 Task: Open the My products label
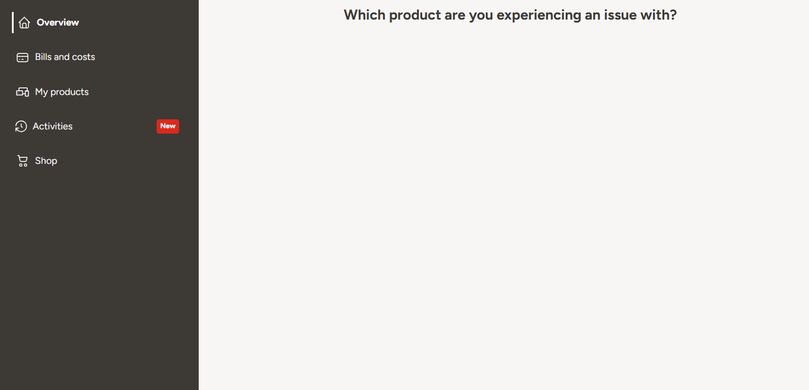(x=62, y=92)
